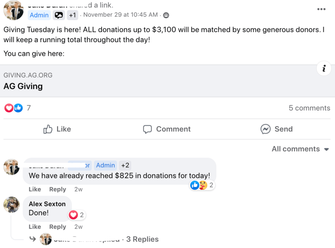Click the group badge icon beside Admin
This screenshot has width=335, height=248.
coord(59,15)
